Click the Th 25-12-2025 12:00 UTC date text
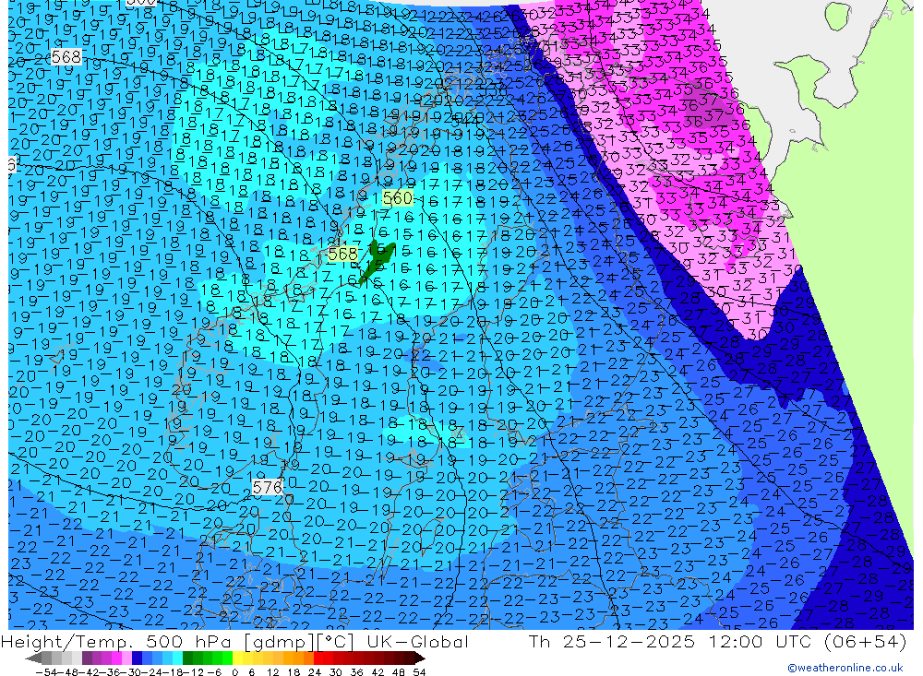923x676 pixels. click(670, 641)
